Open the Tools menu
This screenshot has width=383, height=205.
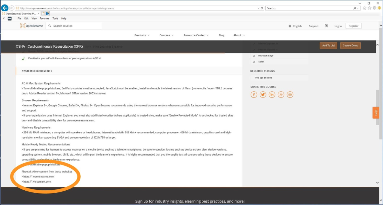pos(55,19)
